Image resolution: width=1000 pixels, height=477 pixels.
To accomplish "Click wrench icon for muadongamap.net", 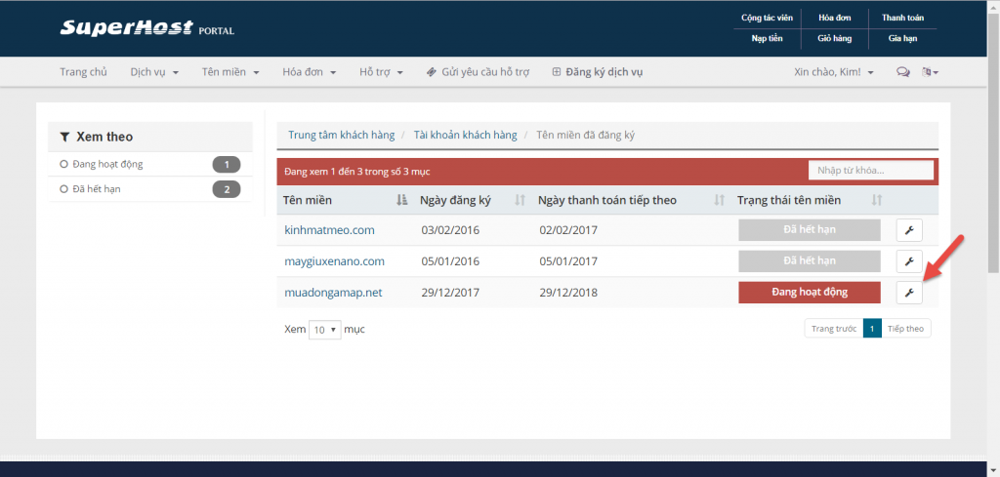I will point(908,292).
